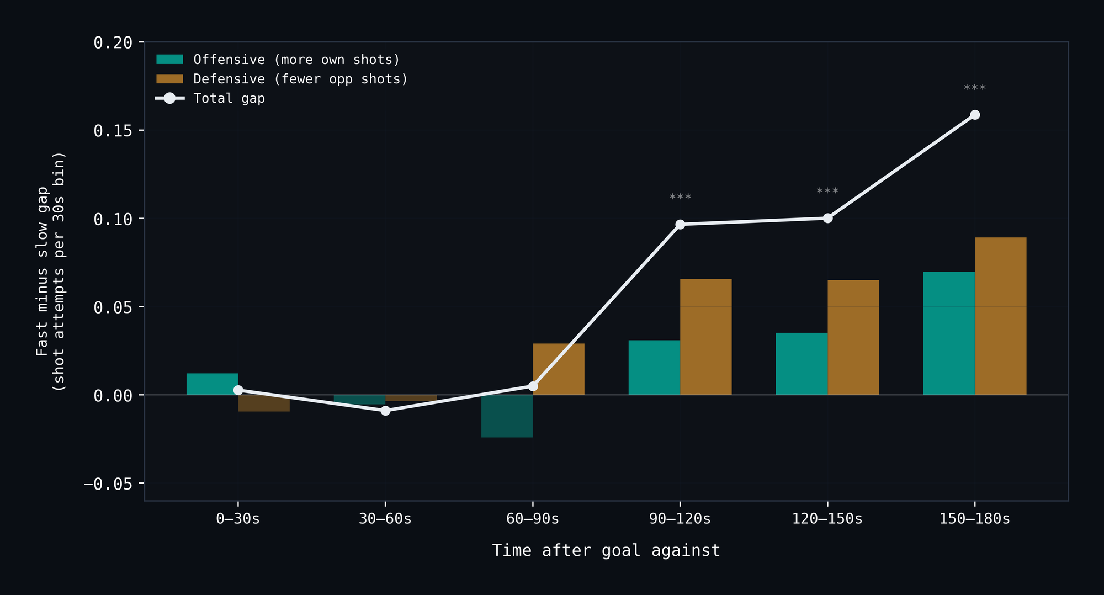Click the 0.20 y-axis tick label
This screenshot has width=1104, height=595.
pos(113,42)
